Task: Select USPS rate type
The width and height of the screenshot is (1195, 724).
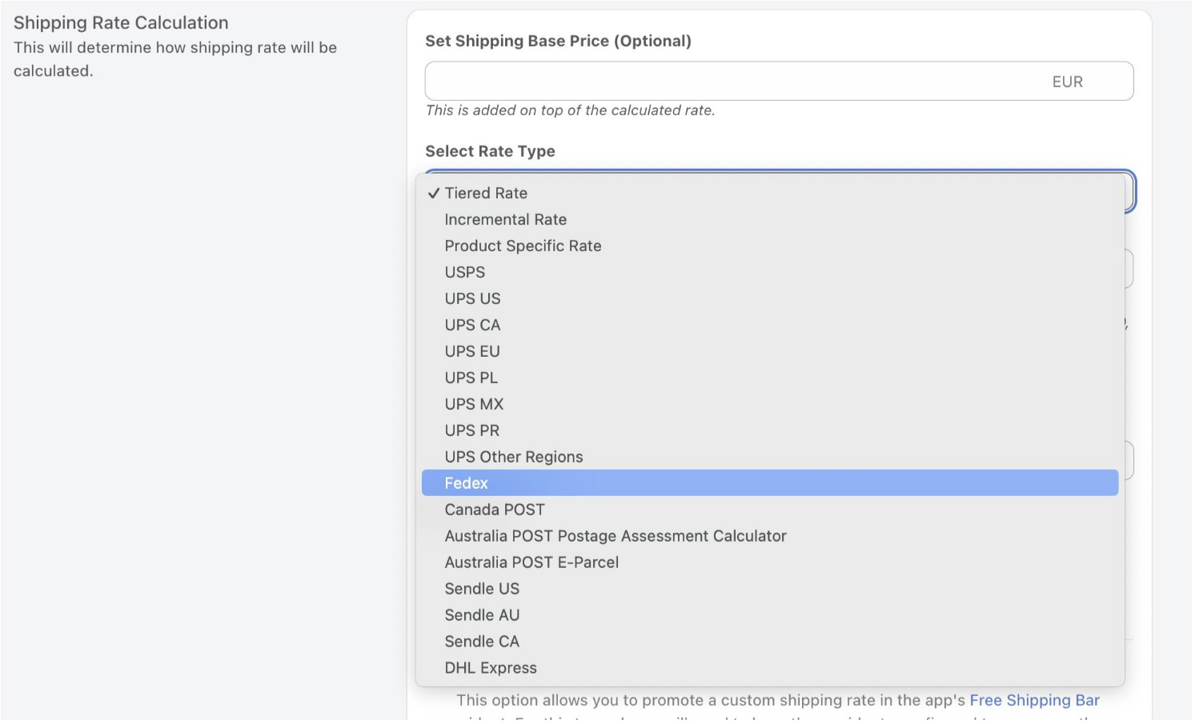Action: point(770,272)
